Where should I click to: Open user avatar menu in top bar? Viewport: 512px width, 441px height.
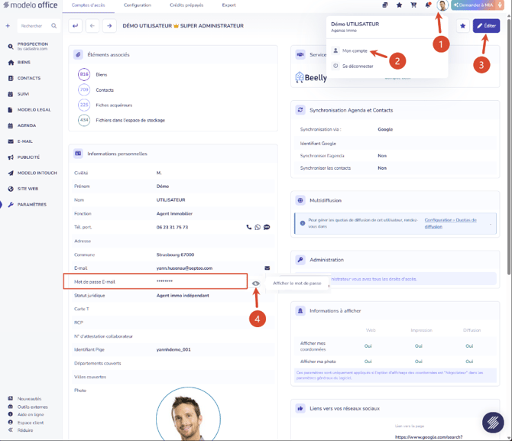tap(442, 5)
